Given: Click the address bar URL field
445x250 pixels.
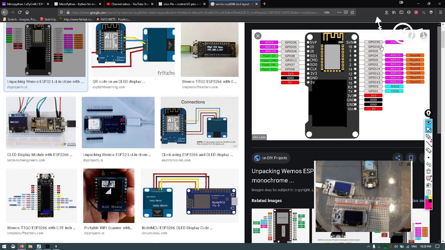Looking at the screenshot, I should pos(195,12).
